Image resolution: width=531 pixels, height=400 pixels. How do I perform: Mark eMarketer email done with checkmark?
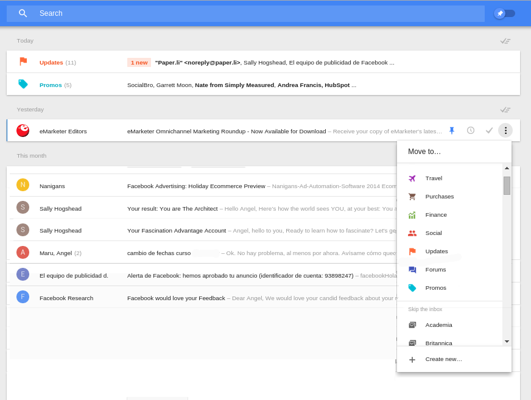489,130
